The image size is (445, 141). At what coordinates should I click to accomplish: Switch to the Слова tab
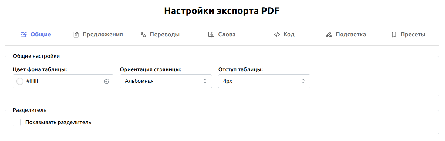227,35
